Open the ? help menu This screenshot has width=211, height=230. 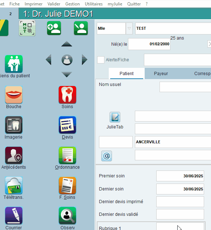(x=146, y=4)
